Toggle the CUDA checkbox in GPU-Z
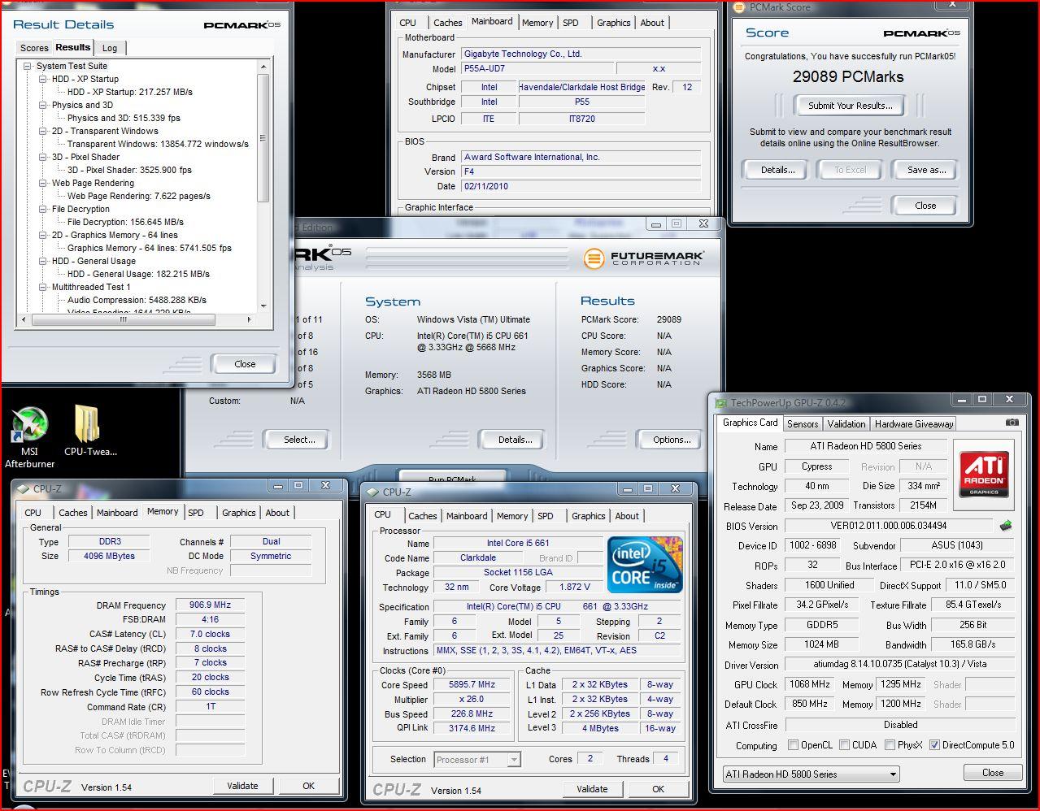1040x811 pixels. tap(844, 745)
